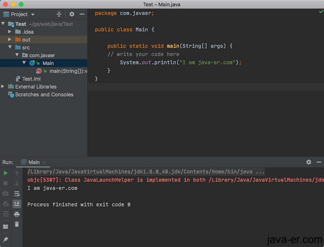Click the method icon beside main(String[])

[x=39, y=71]
